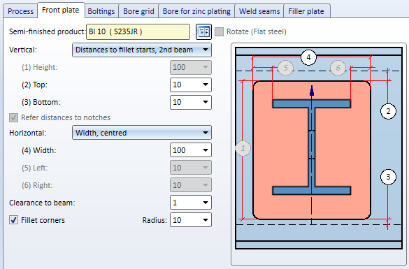Click circled marker 4 in the diagram
This screenshot has width=409, height=269.
point(308,57)
